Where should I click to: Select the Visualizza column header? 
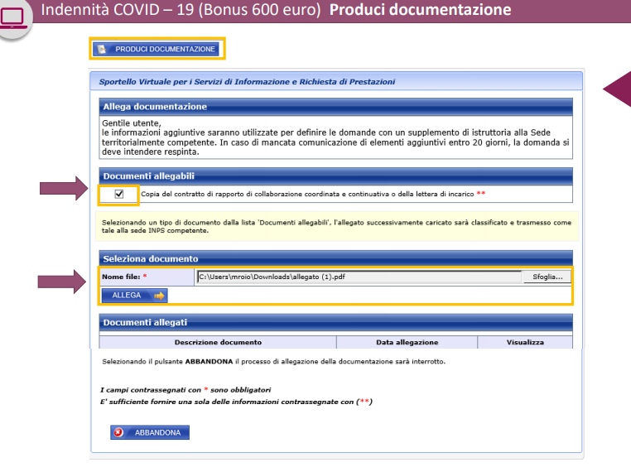coord(525,342)
